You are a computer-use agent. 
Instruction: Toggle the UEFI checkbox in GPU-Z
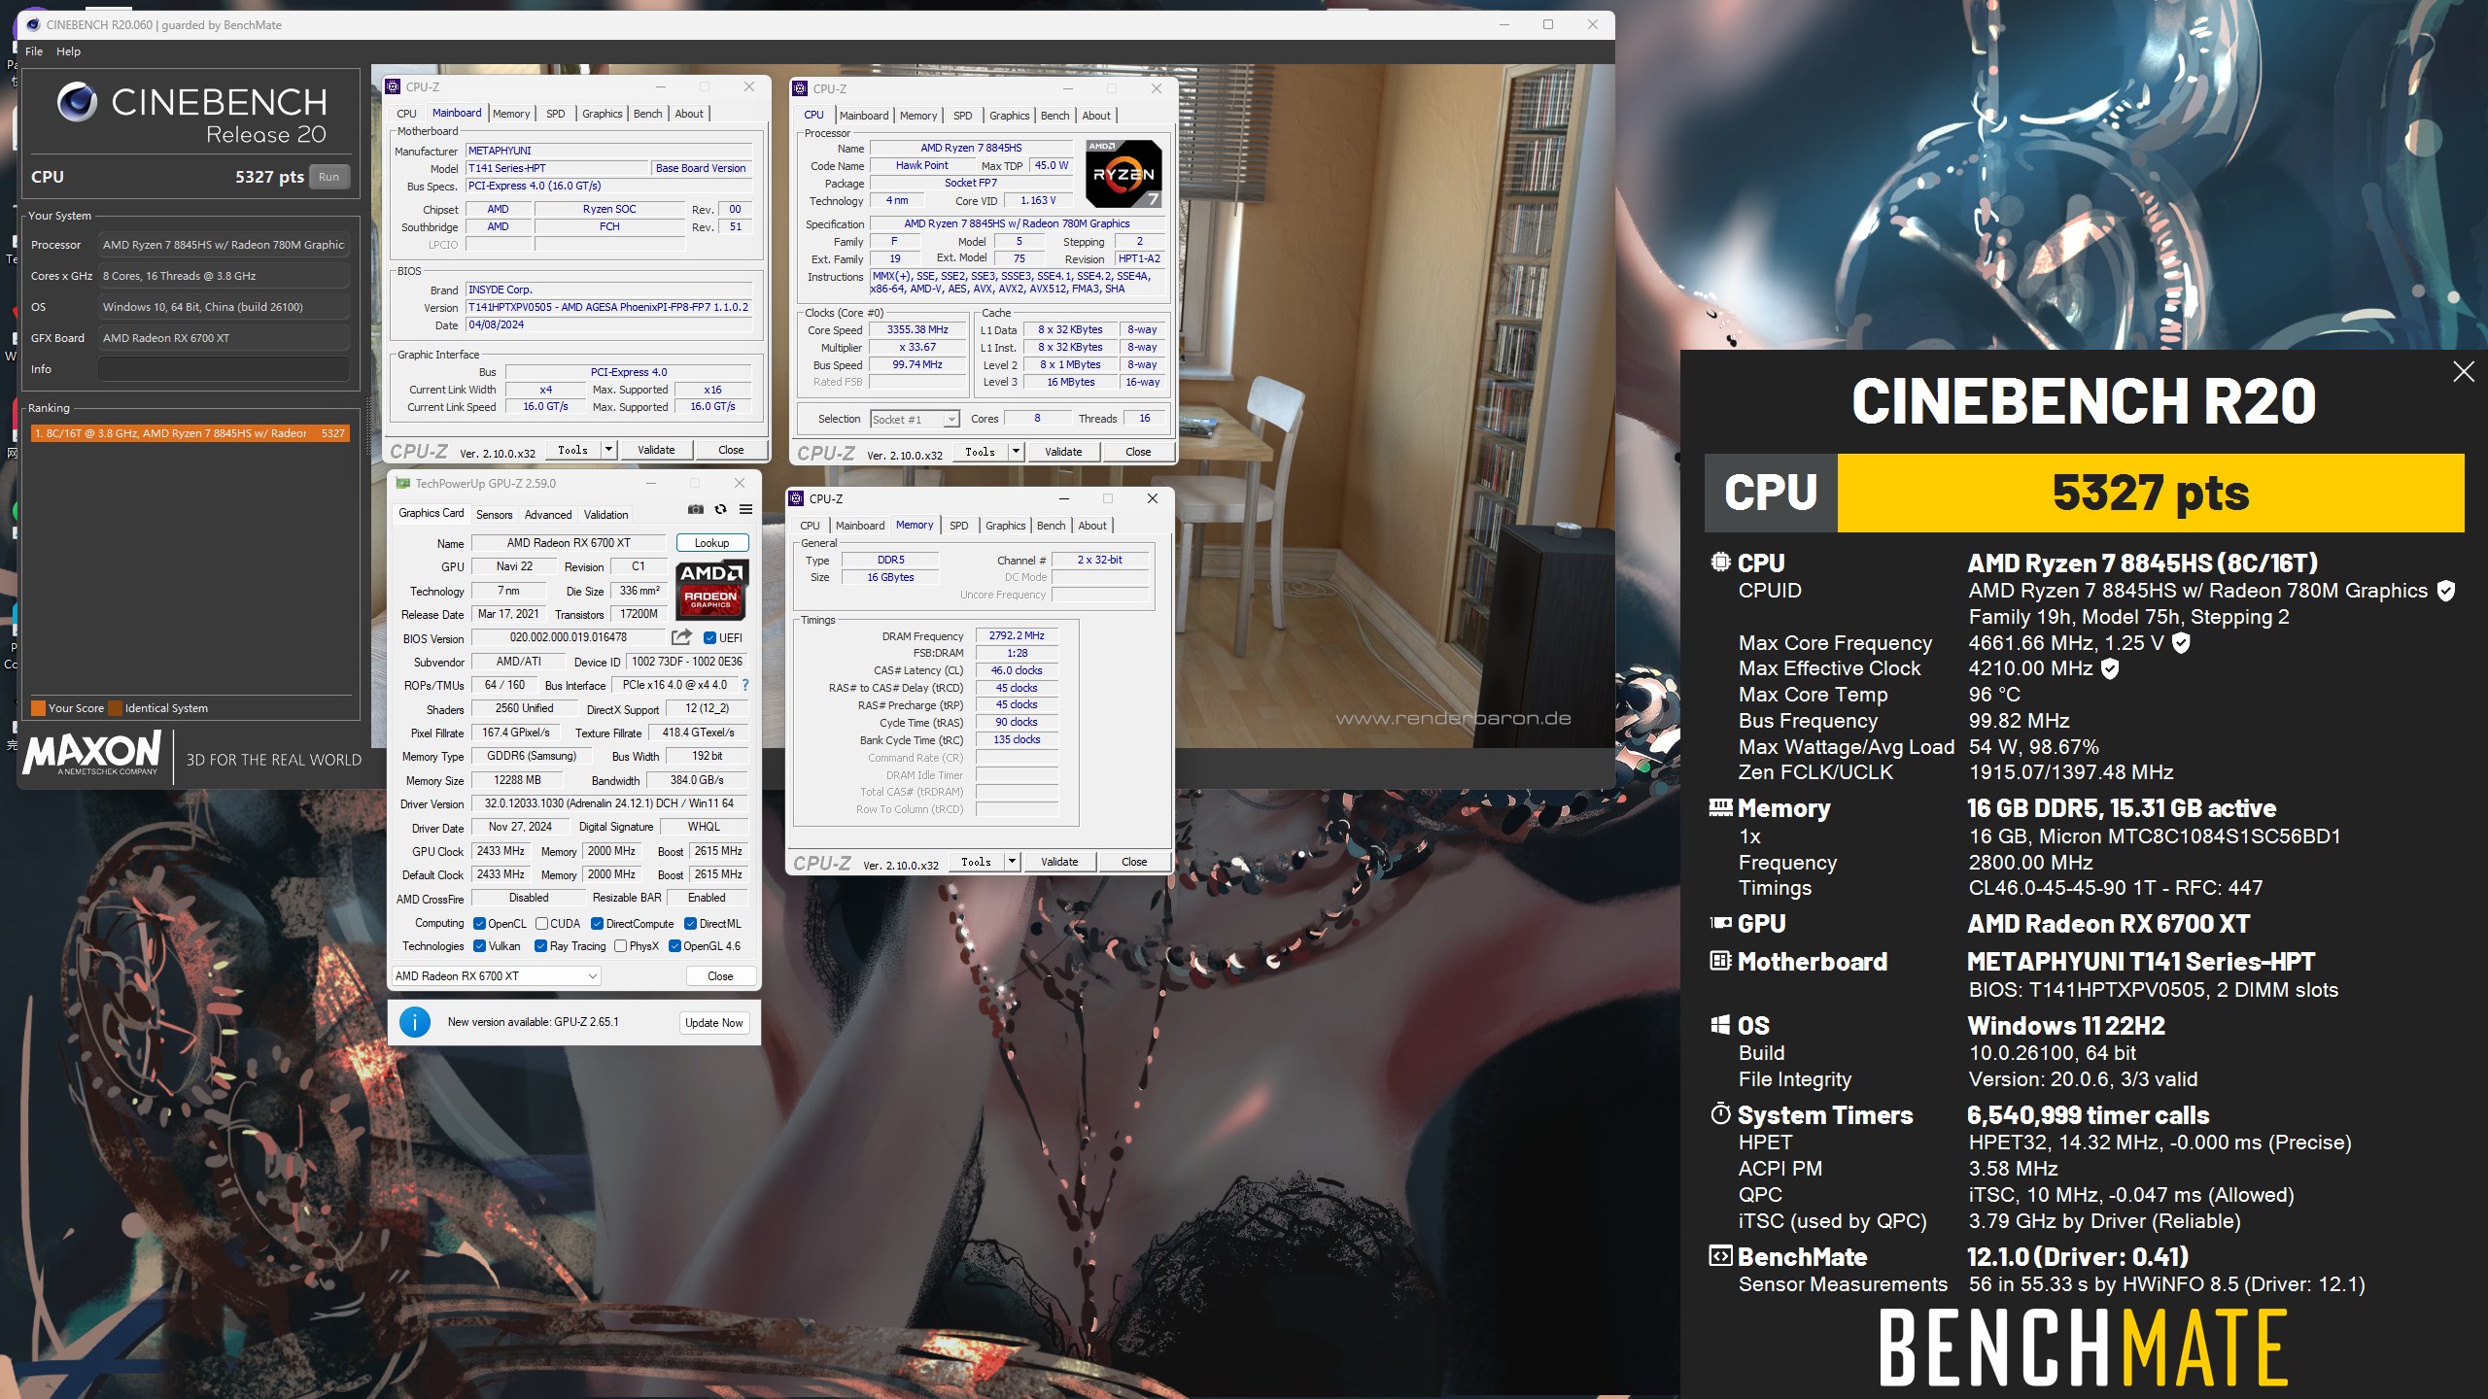tap(709, 638)
